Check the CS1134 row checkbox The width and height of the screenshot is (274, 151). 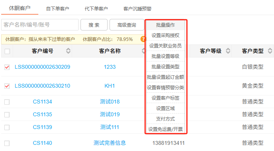point(7,102)
